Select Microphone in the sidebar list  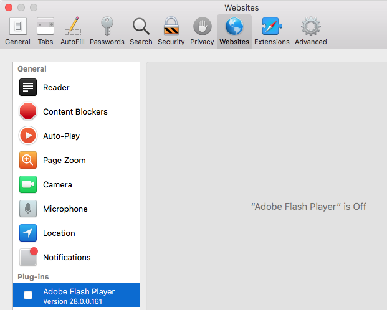click(x=76, y=209)
